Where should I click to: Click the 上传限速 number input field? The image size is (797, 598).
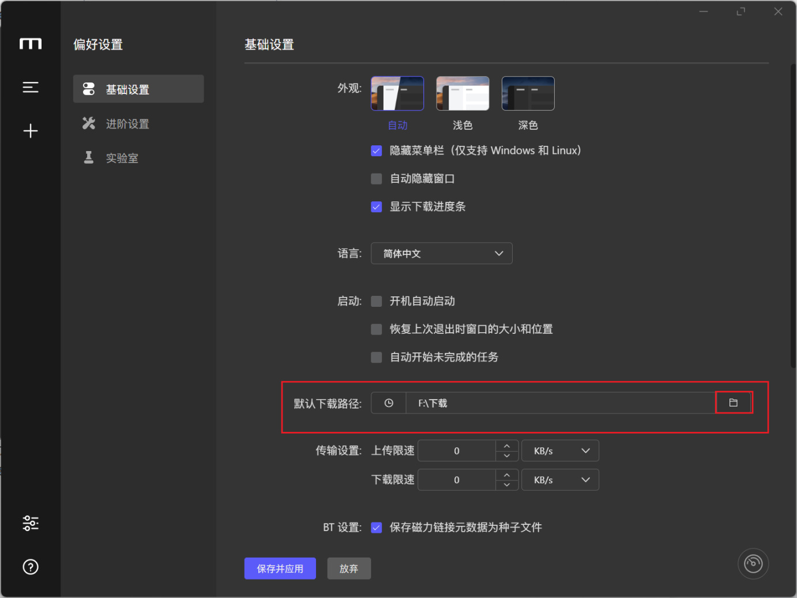coord(457,451)
